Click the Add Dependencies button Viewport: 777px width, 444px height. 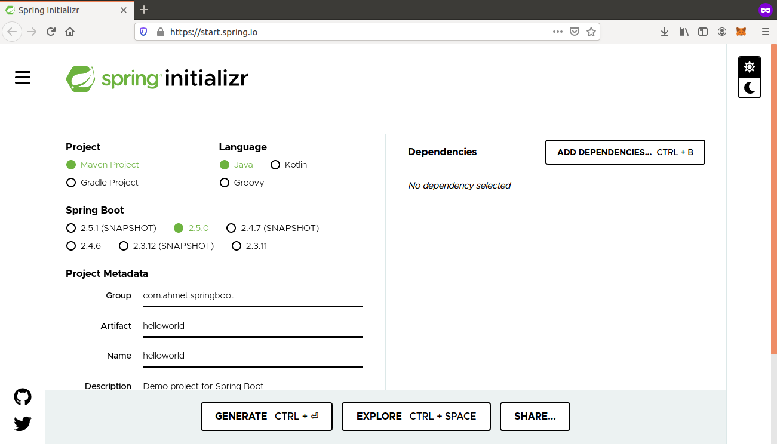click(x=625, y=152)
